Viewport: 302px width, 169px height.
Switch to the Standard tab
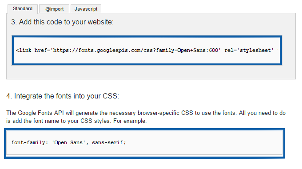click(x=23, y=9)
